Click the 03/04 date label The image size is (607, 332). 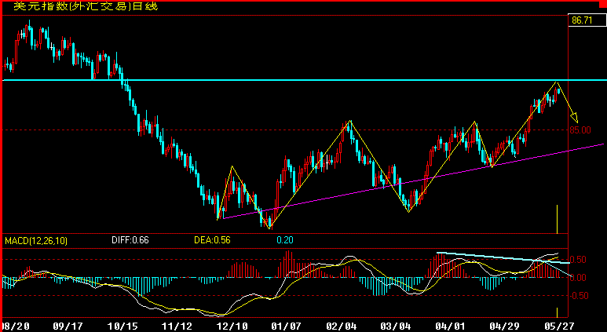[396, 327]
